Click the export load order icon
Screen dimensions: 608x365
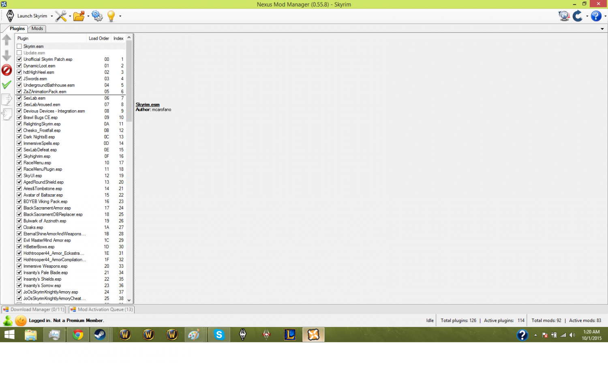click(7, 99)
